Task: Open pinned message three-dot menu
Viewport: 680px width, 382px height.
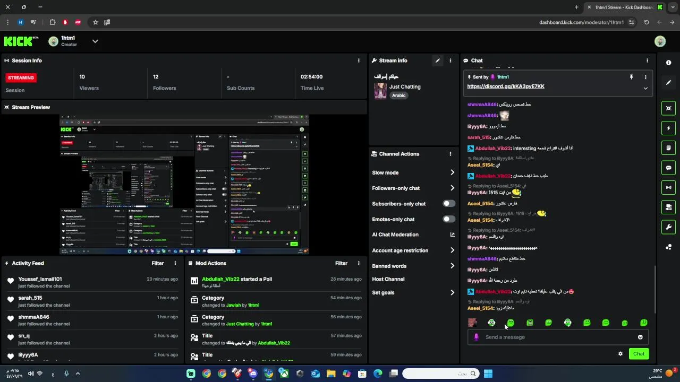Action: coord(645,77)
